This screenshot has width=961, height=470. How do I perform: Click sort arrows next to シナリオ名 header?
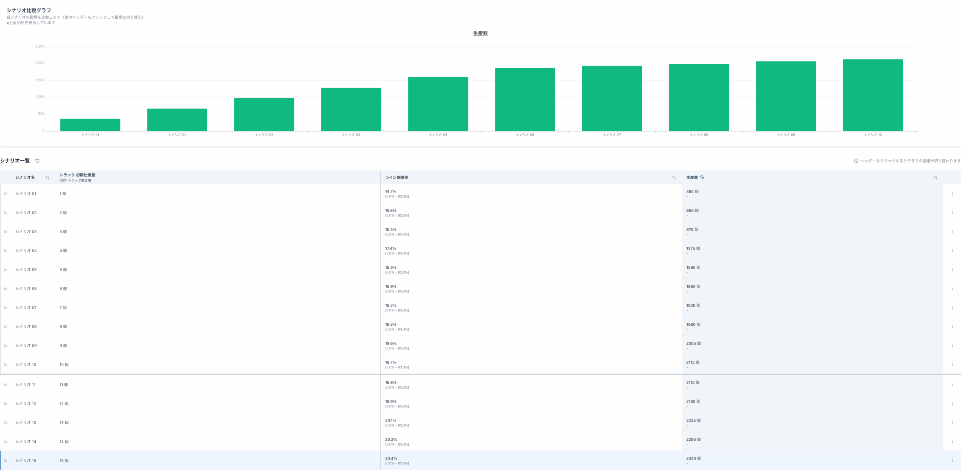(x=47, y=177)
